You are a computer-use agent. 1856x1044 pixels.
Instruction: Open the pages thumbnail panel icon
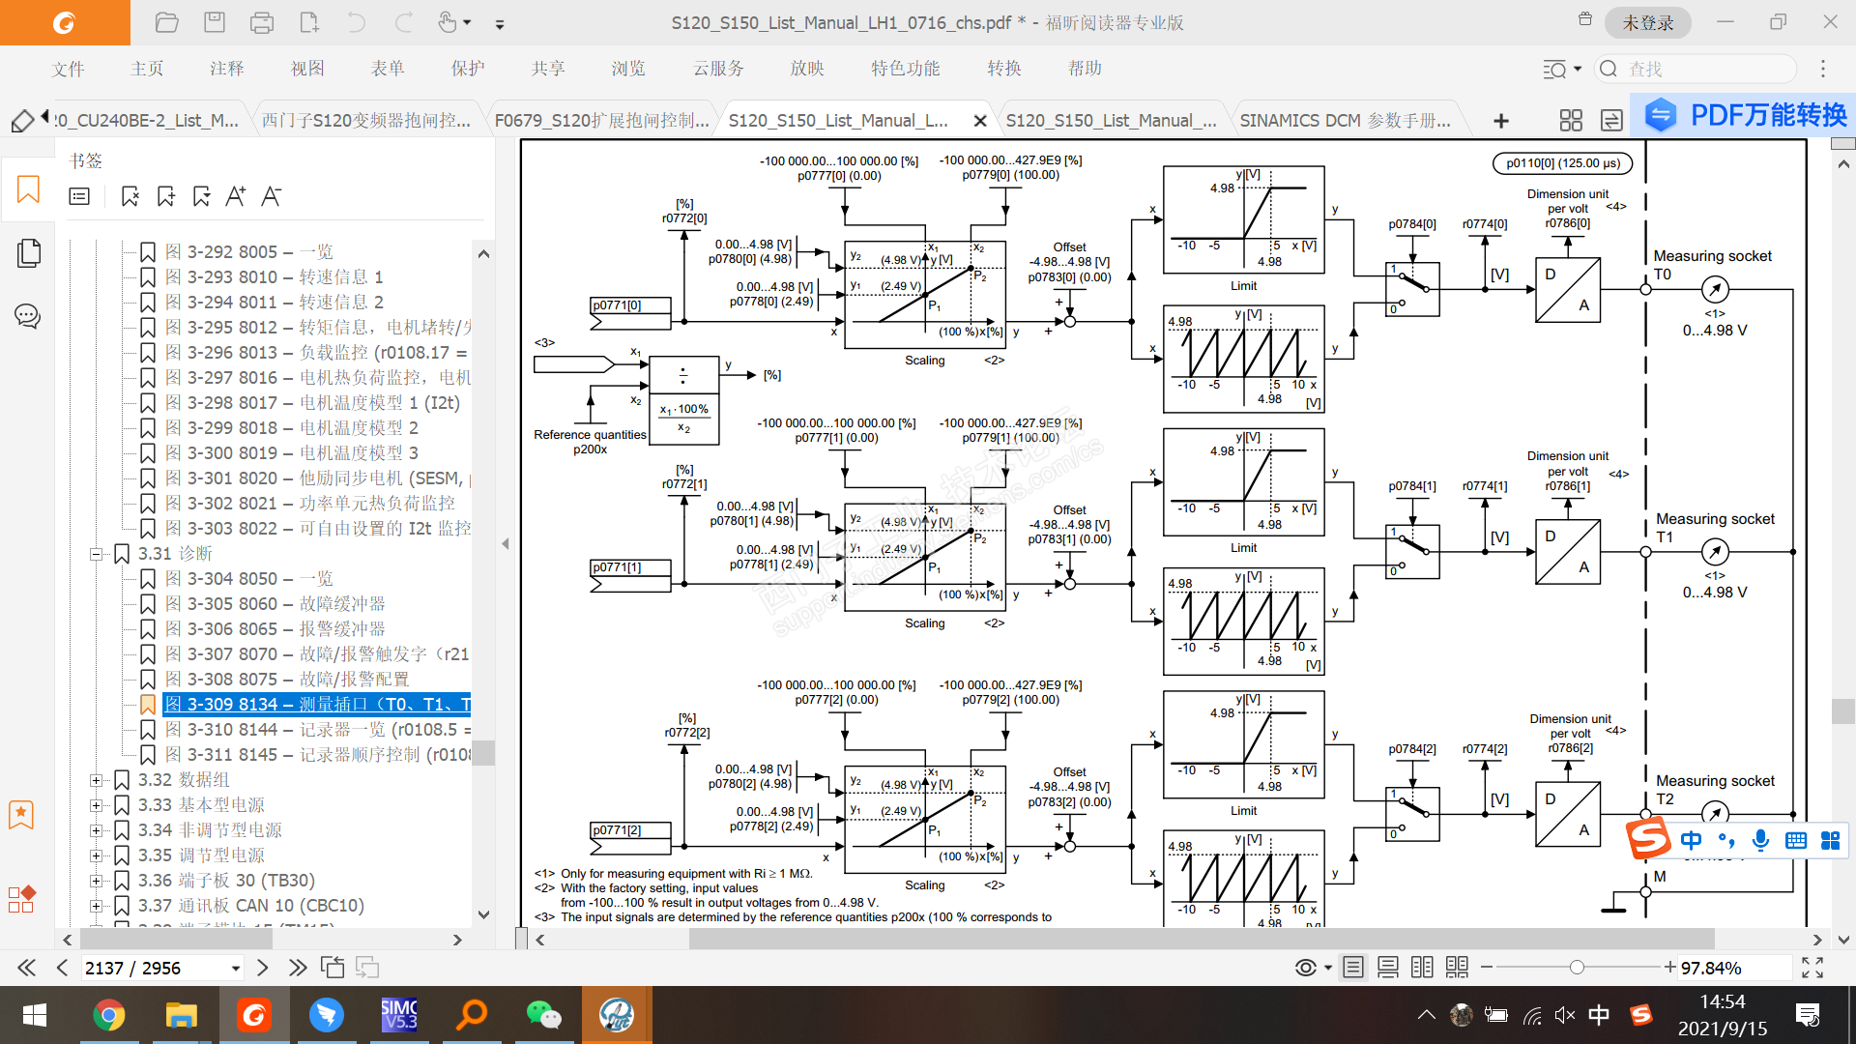click(28, 253)
